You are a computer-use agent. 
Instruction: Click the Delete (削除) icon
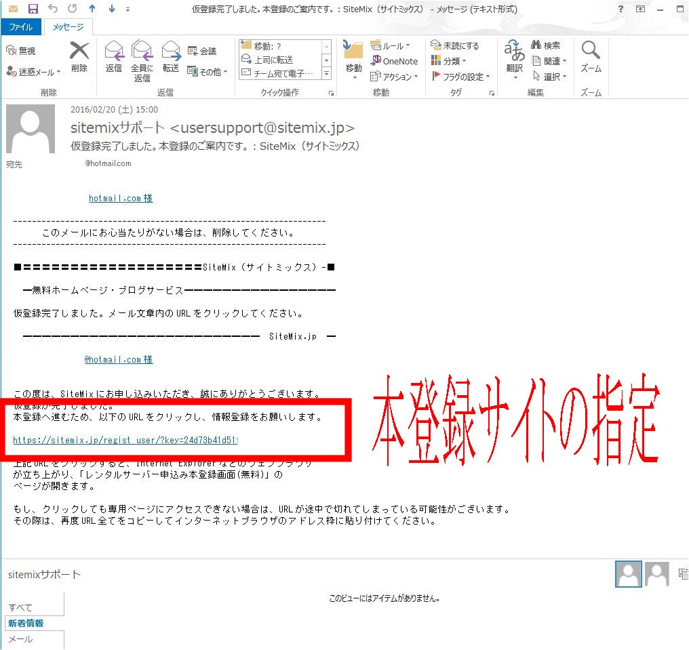point(79,56)
